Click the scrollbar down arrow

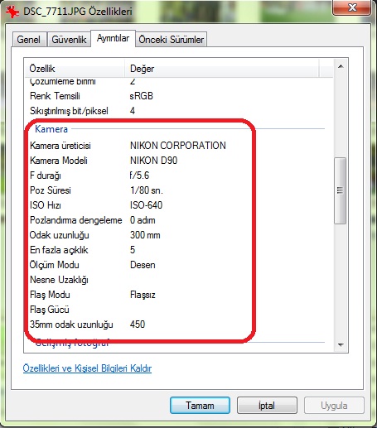pyautogui.click(x=341, y=344)
